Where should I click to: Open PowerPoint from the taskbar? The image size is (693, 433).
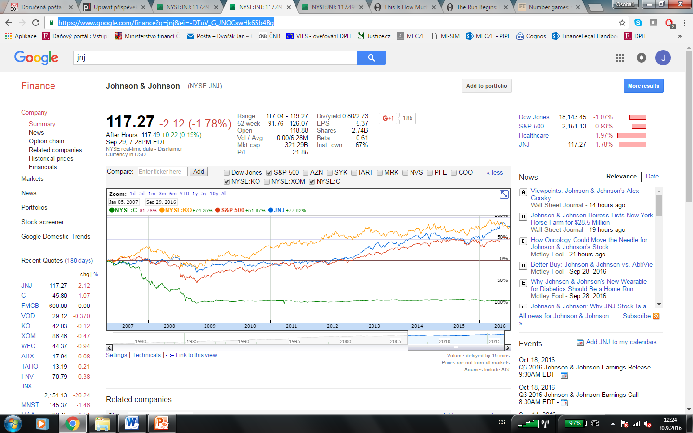click(161, 423)
